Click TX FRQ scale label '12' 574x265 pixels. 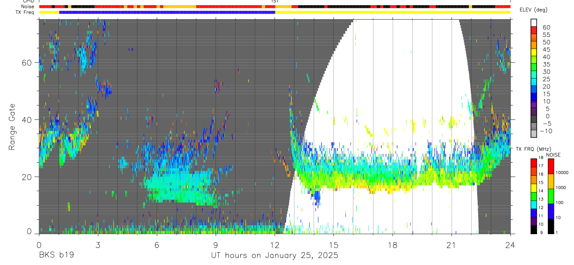542,208
